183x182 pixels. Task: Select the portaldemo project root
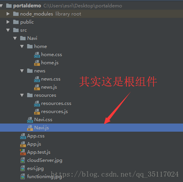pyautogui.click(x=27, y=6)
